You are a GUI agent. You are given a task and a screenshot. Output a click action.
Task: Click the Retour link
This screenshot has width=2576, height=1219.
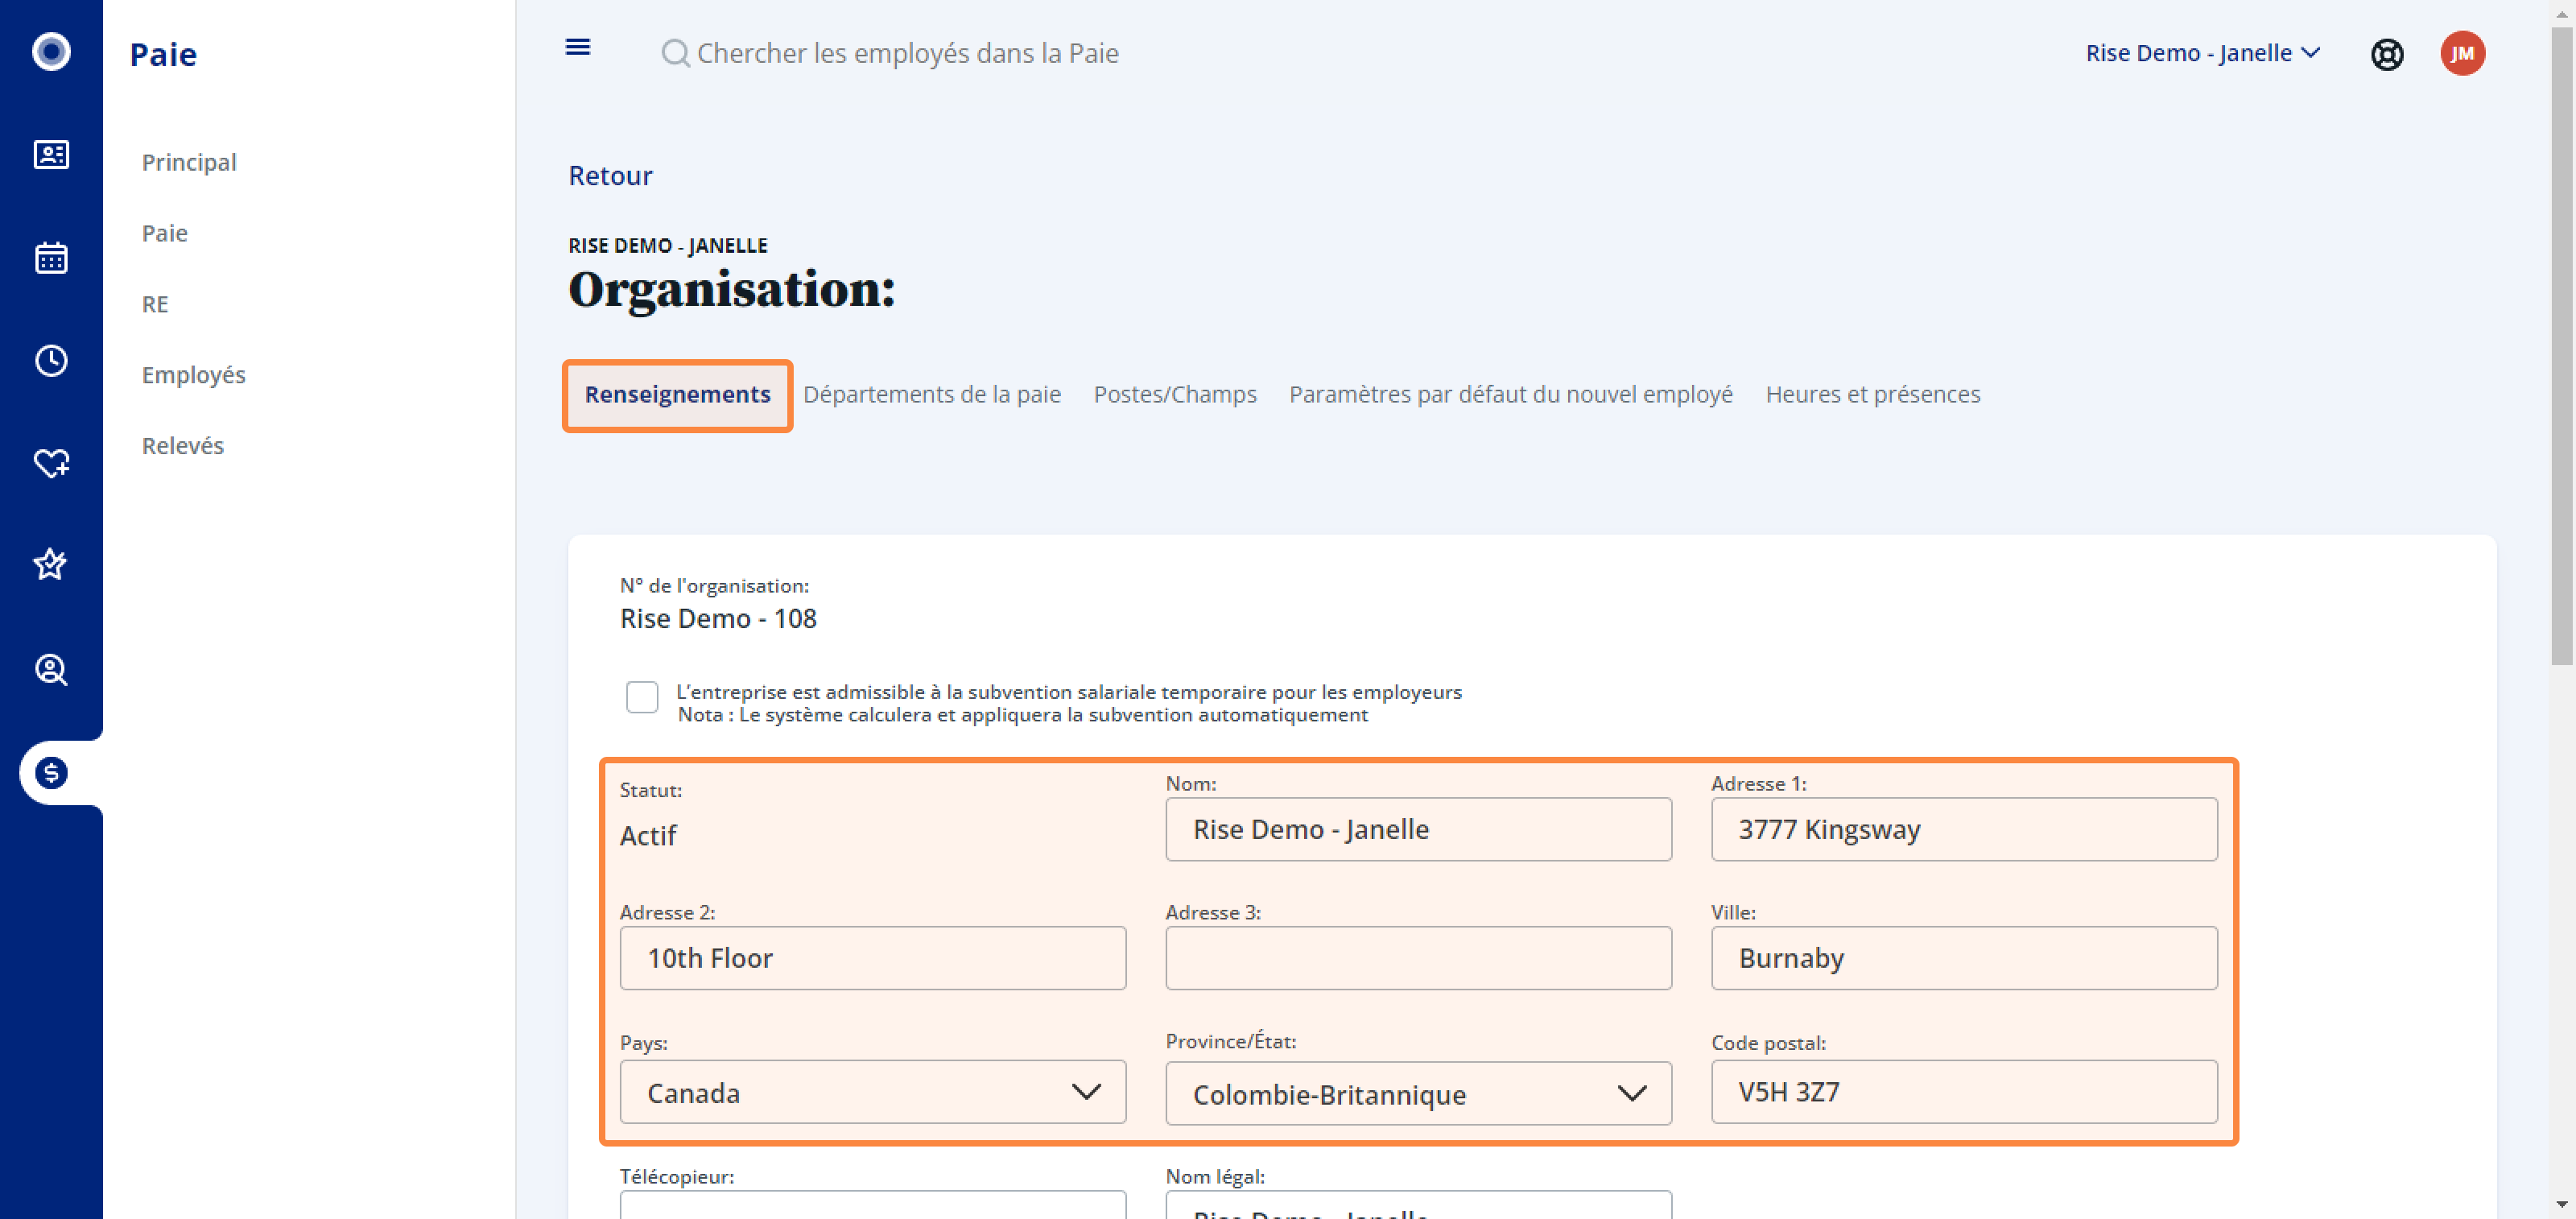pos(610,176)
